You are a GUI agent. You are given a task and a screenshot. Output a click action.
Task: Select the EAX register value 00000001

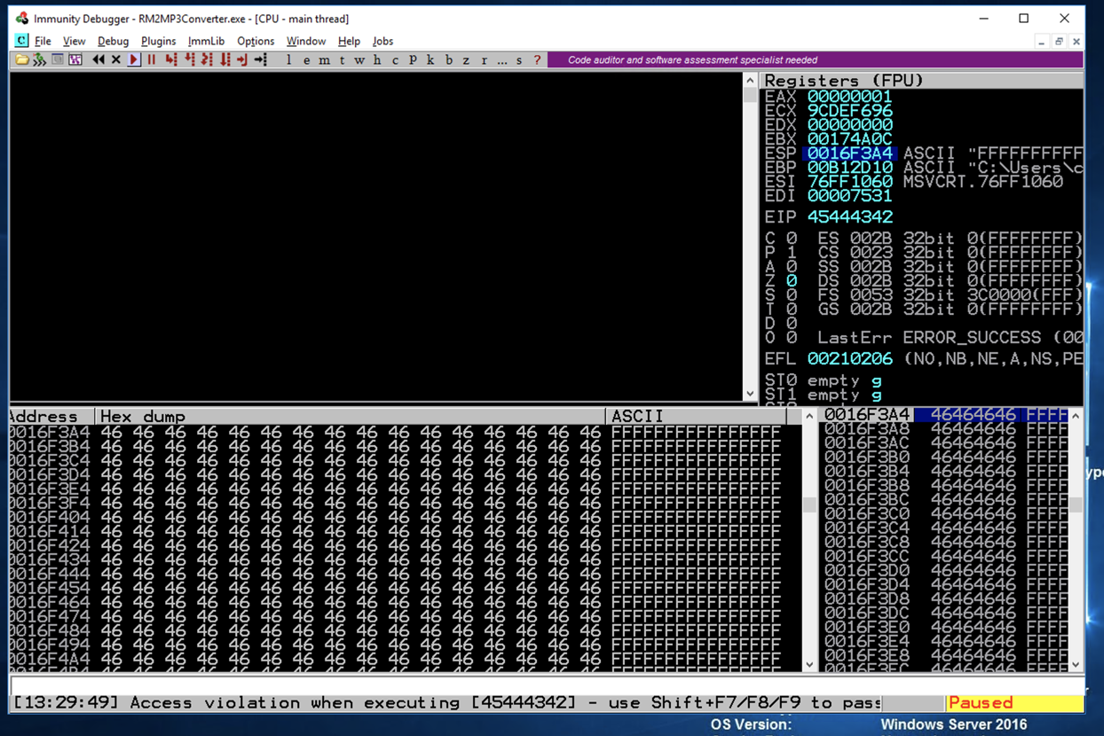(850, 96)
